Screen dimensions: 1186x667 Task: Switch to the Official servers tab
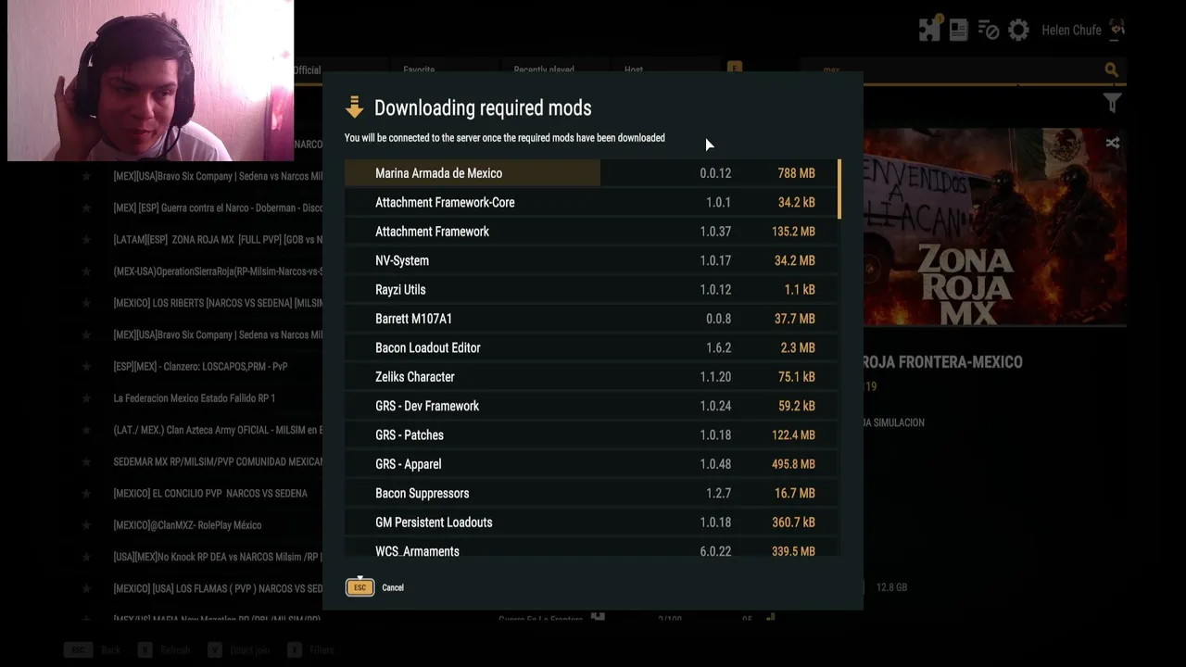[x=307, y=69]
